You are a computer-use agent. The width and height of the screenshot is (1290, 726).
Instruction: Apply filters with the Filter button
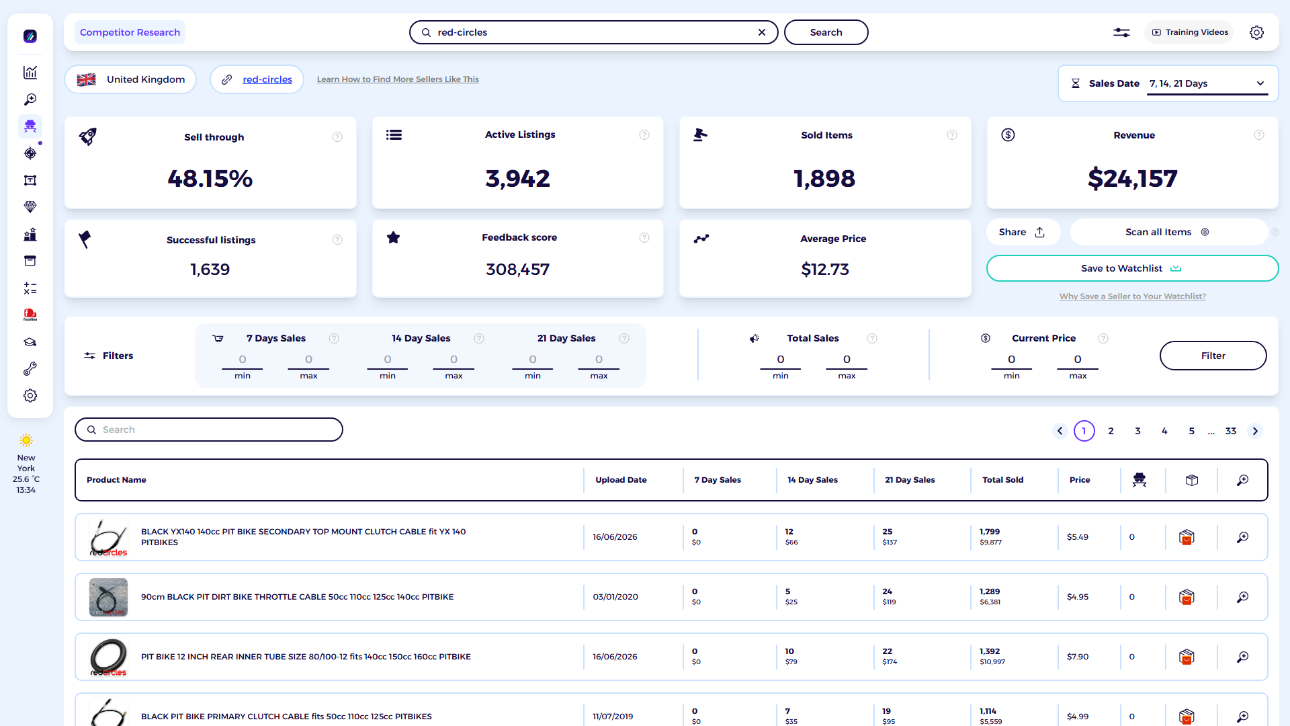[1213, 356]
